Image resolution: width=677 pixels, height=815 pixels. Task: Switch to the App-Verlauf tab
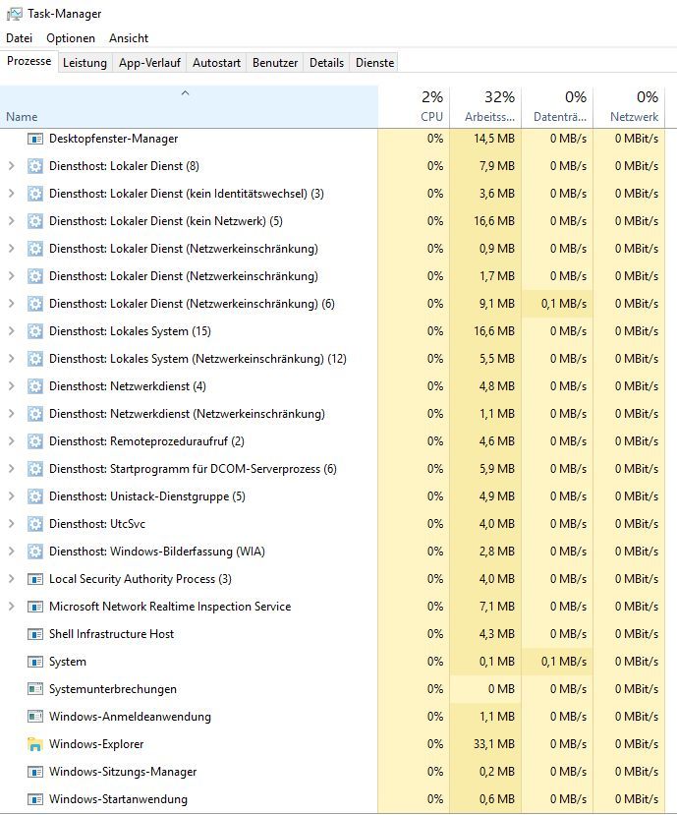point(149,63)
